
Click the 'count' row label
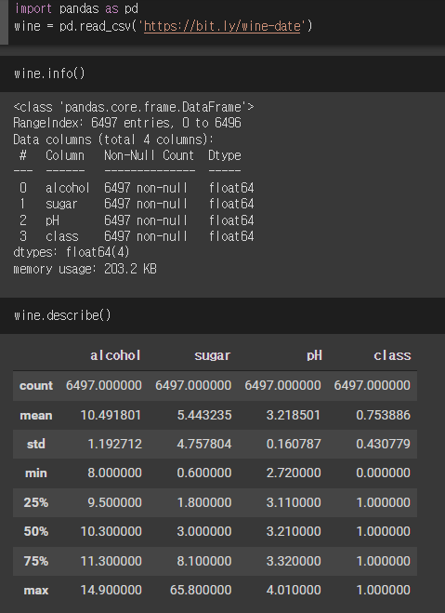(x=36, y=385)
